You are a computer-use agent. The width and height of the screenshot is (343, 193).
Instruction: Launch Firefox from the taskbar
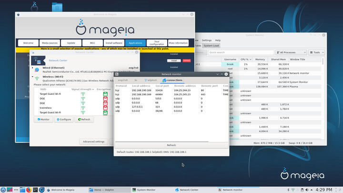(29, 190)
